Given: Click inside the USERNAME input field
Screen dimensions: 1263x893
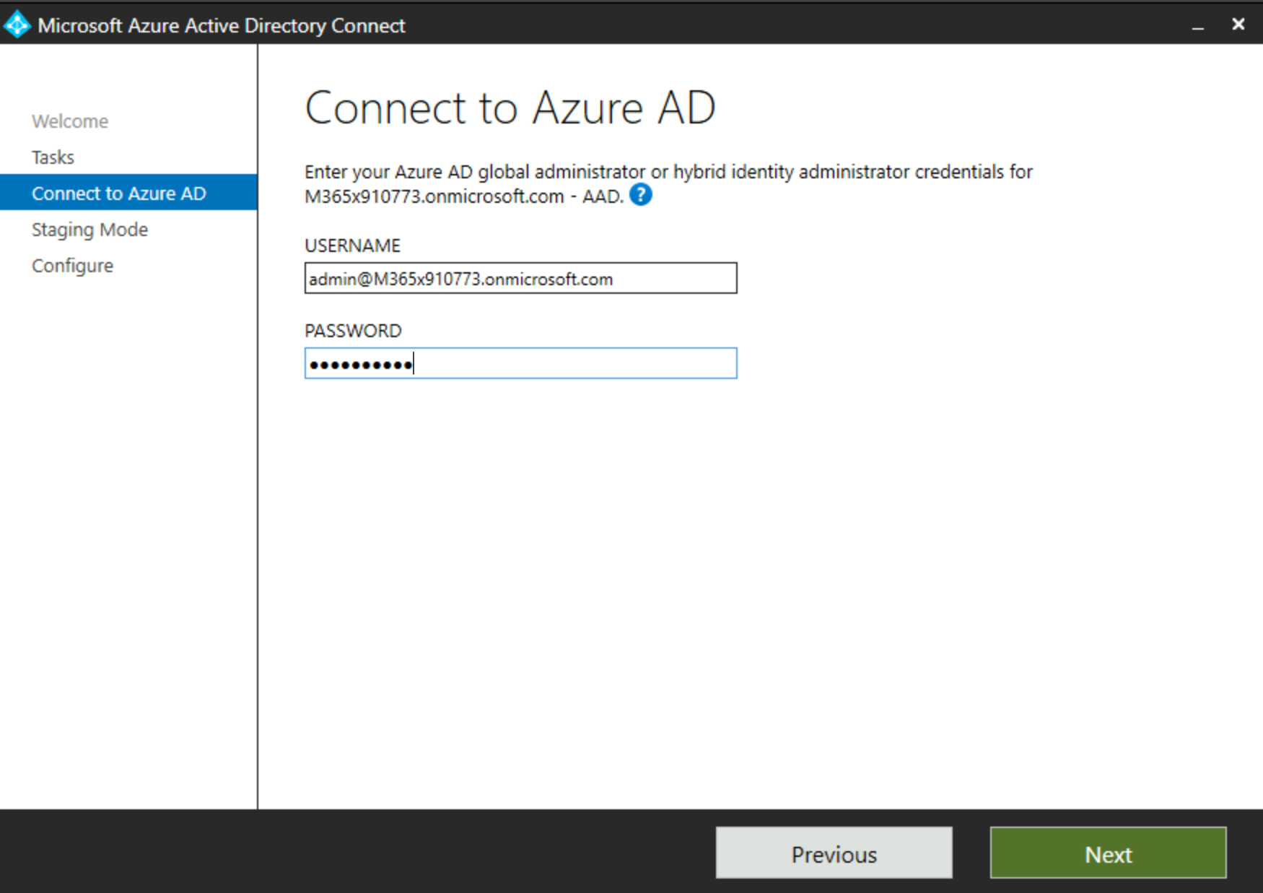Looking at the screenshot, I should 520,278.
